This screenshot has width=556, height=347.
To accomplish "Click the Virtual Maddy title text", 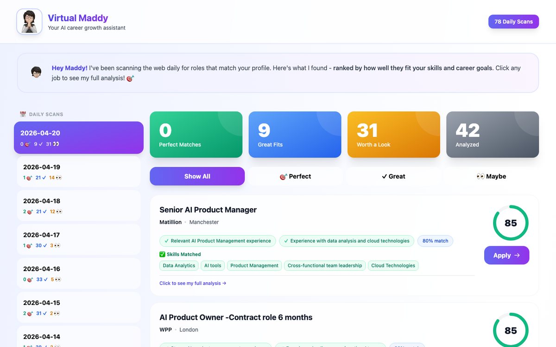I will click(78, 18).
